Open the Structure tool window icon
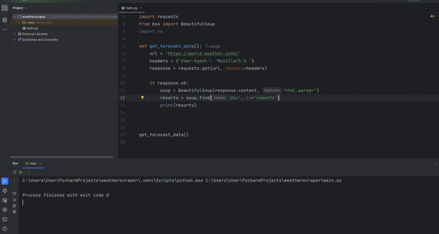This screenshot has width=439, height=234. pyautogui.click(x=5, y=20)
